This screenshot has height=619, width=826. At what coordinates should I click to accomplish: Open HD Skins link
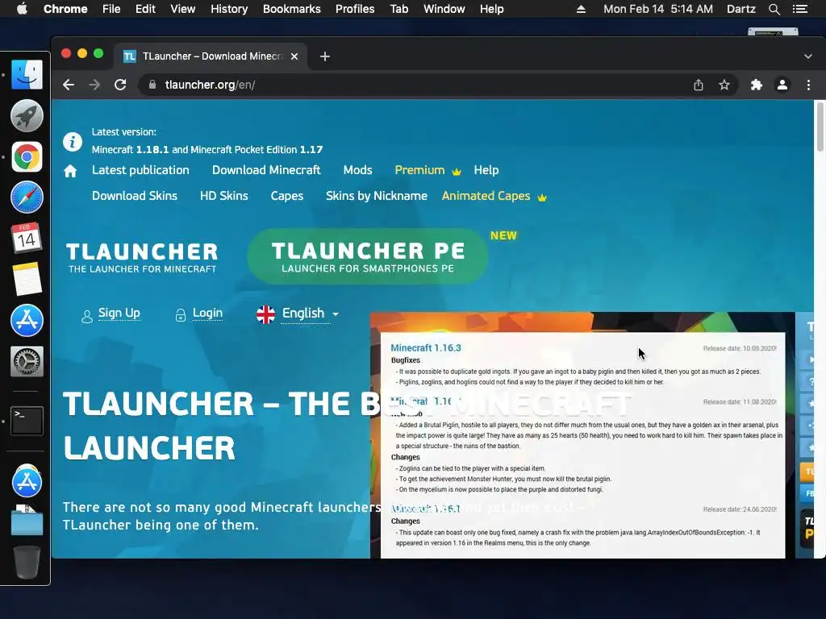[x=224, y=196]
